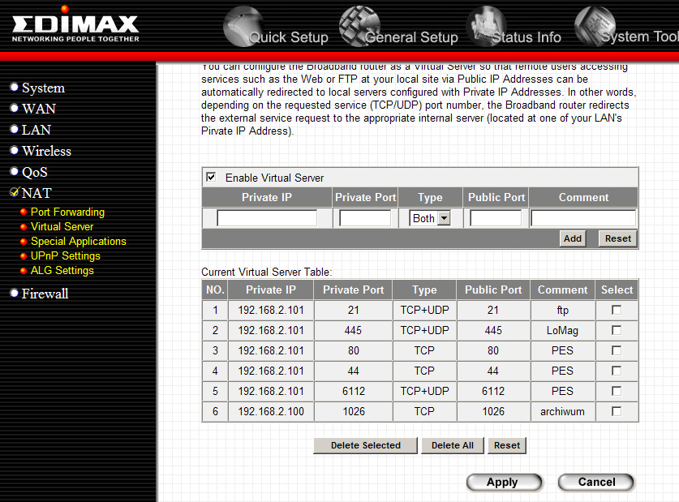
Task: Click the bullet icon beside WAN
Action: (x=15, y=108)
